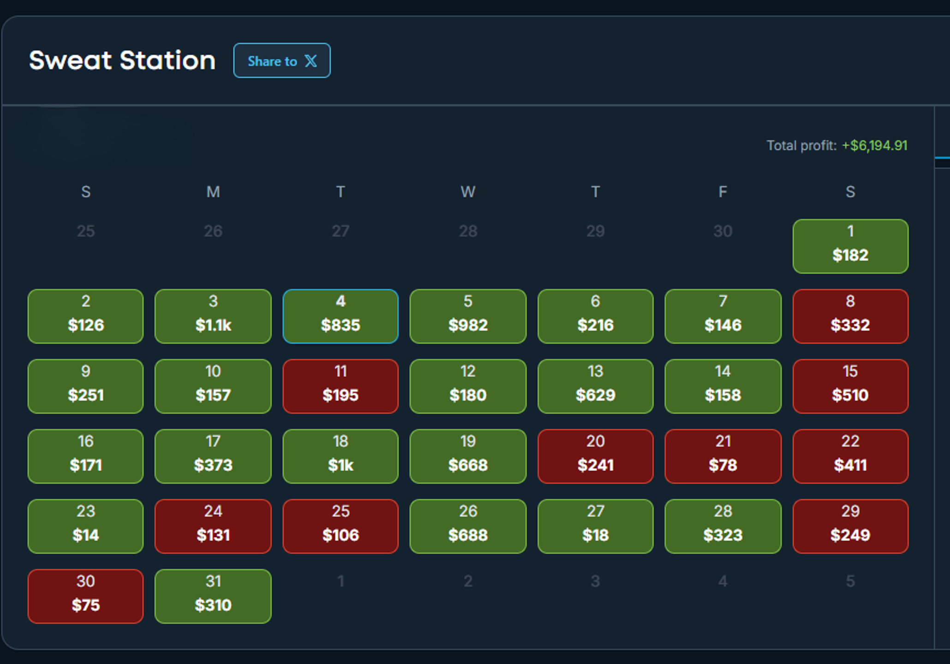Select red day 15 showing $510
The image size is (950, 664).
pyautogui.click(x=850, y=386)
